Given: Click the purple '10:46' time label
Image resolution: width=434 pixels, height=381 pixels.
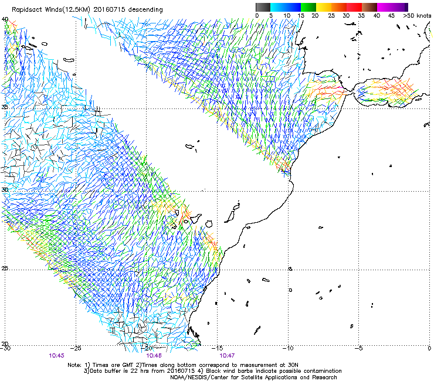Looking at the screenshot, I should 154,356.
